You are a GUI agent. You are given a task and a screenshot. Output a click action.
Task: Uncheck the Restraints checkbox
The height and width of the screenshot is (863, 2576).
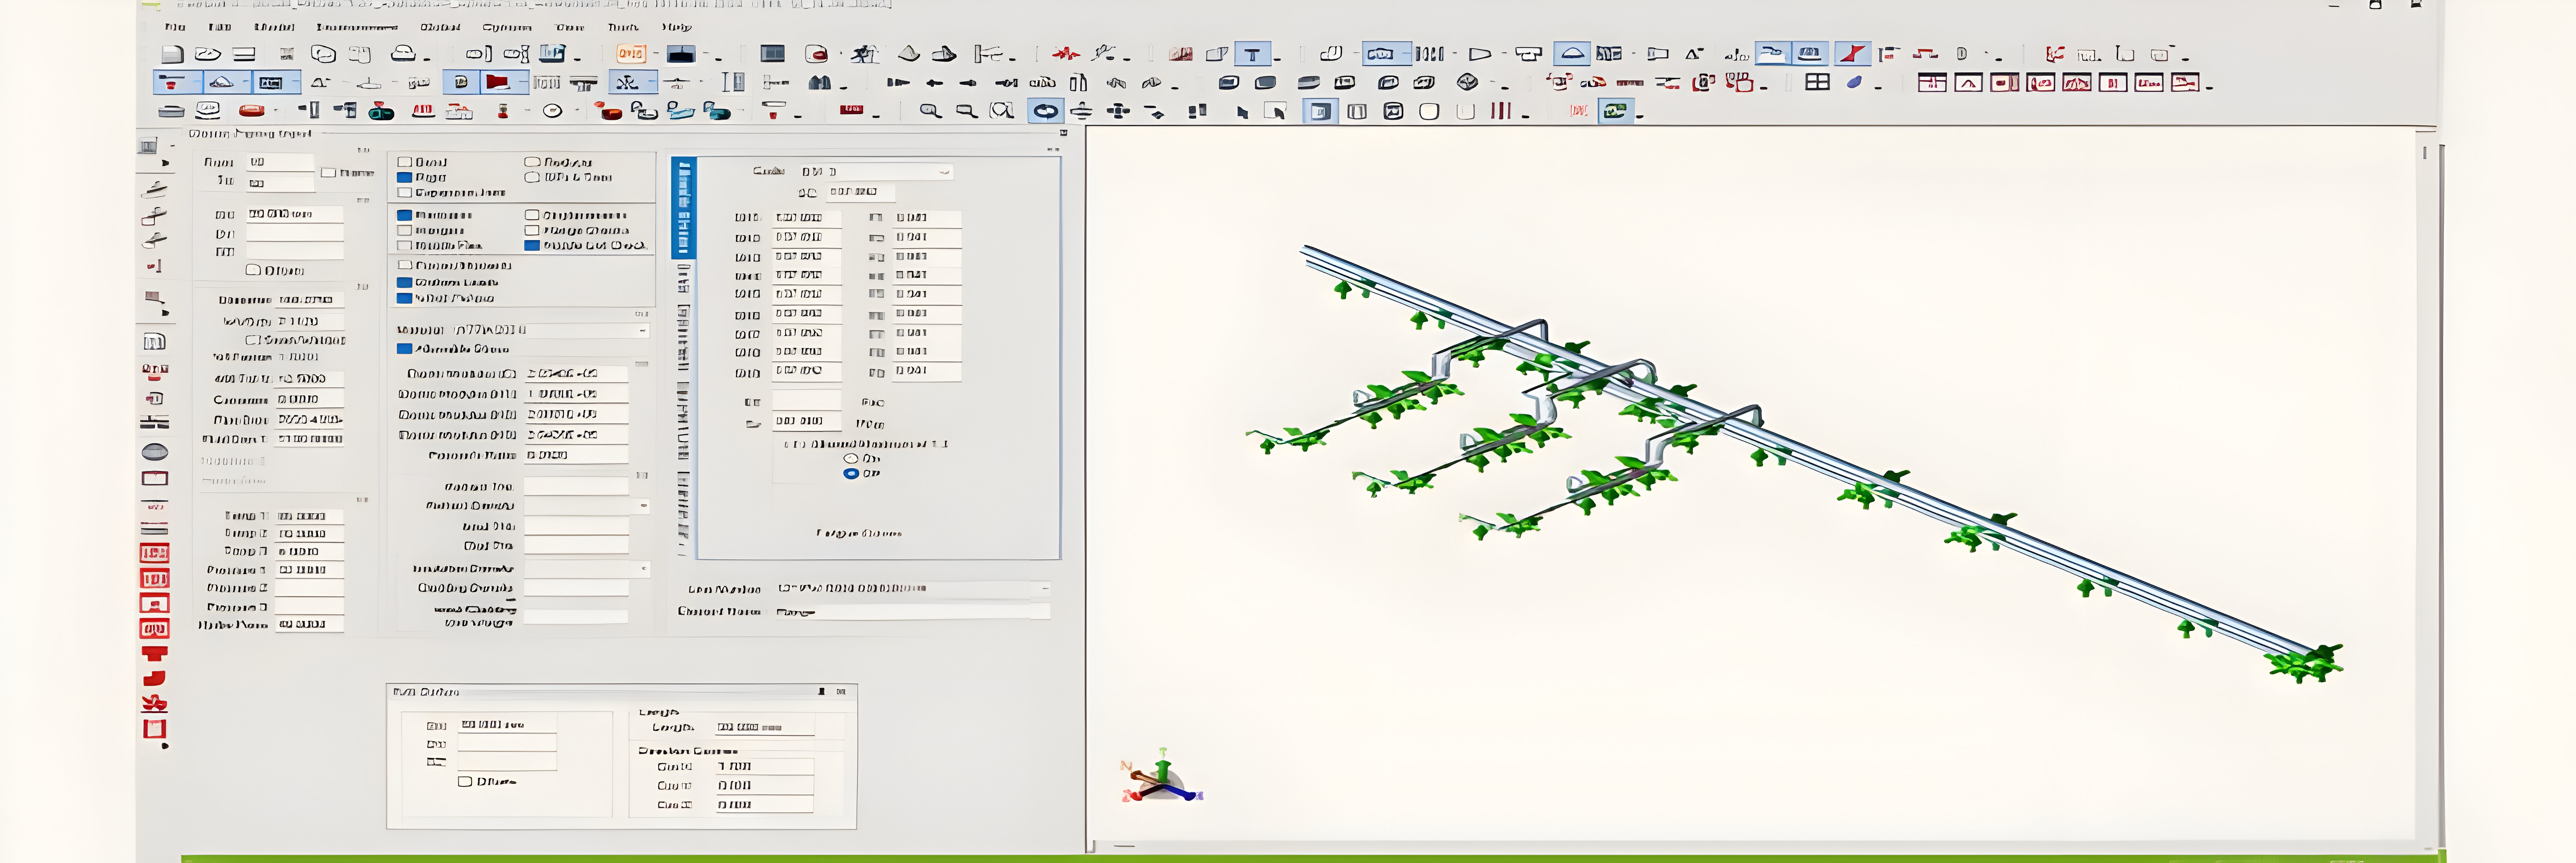pos(405,215)
